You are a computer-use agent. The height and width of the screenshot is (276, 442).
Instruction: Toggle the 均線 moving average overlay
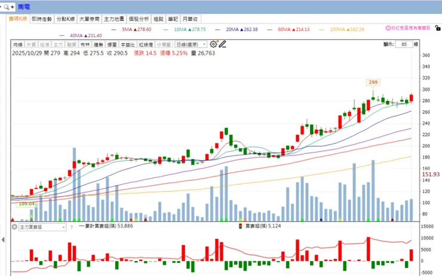pos(18,45)
